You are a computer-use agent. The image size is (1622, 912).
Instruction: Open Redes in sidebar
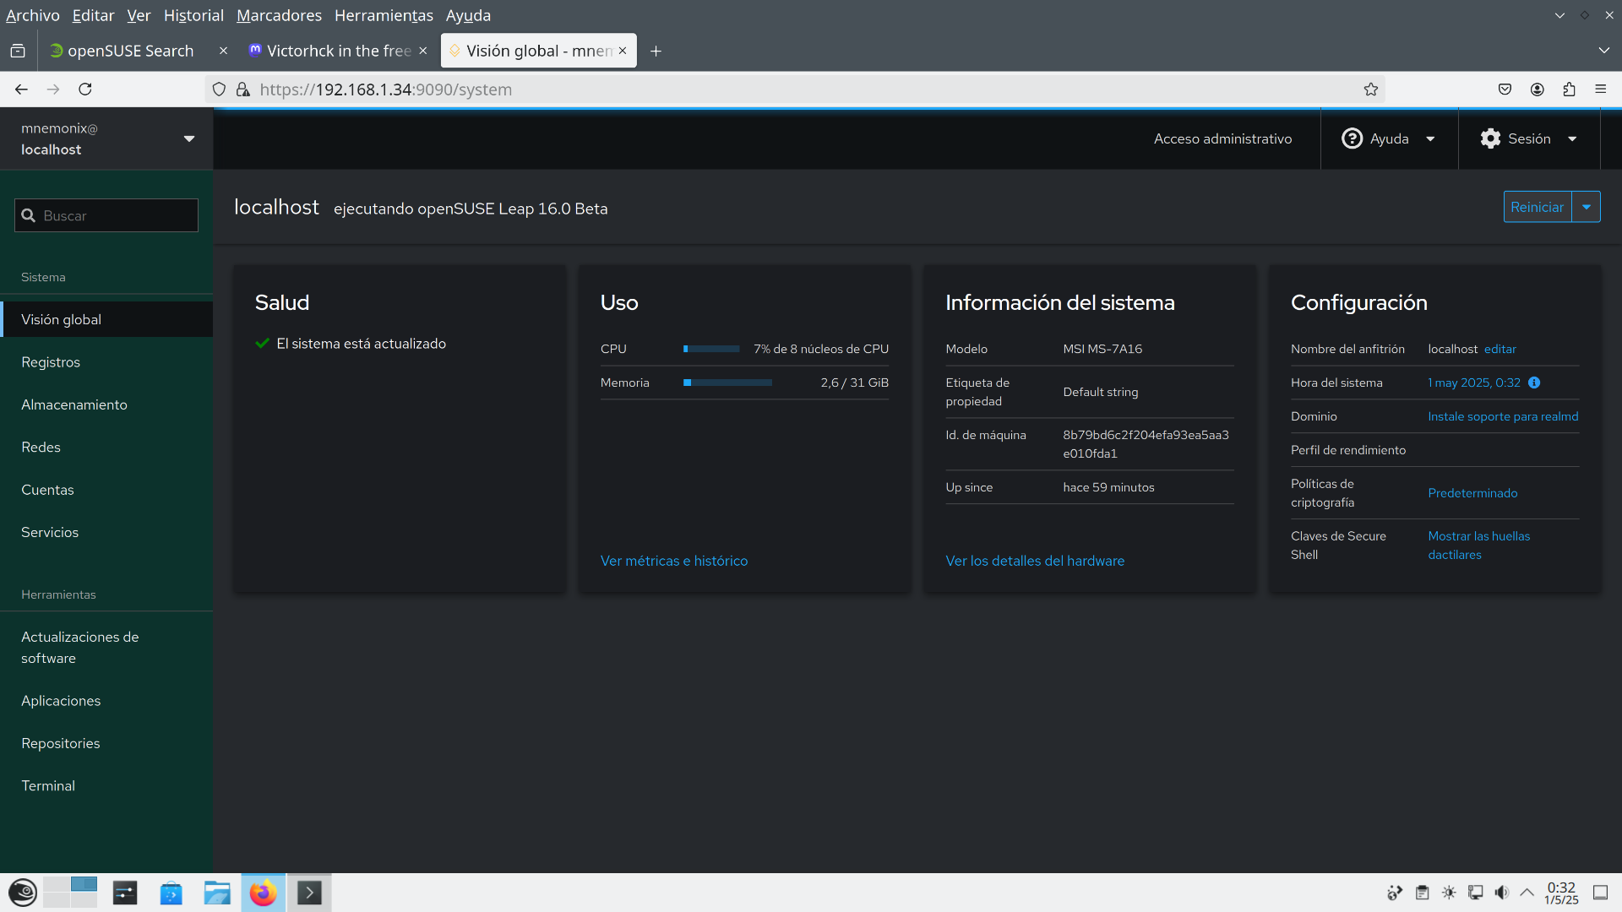pyautogui.click(x=106, y=447)
